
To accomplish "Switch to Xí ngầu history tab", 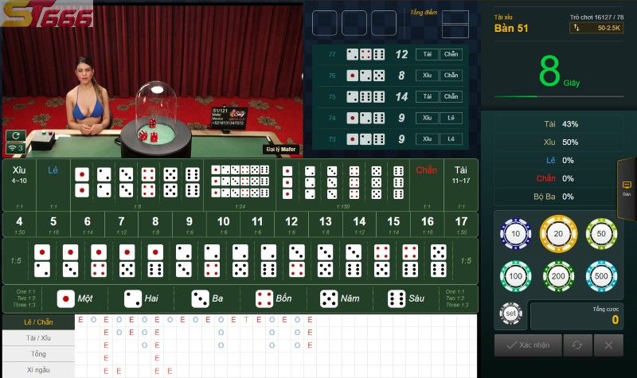I will click(38, 370).
